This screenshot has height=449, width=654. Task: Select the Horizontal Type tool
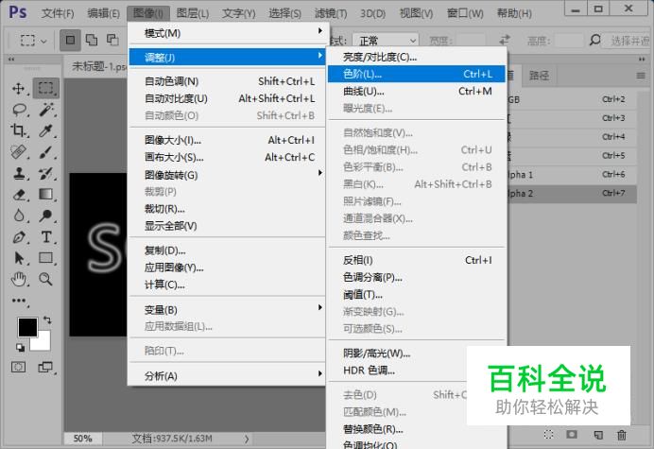coord(46,237)
